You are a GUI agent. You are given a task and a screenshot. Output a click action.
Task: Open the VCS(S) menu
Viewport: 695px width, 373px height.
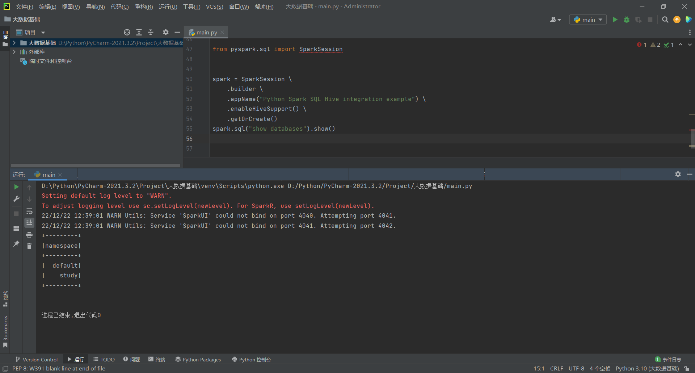pyautogui.click(x=214, y=7)
